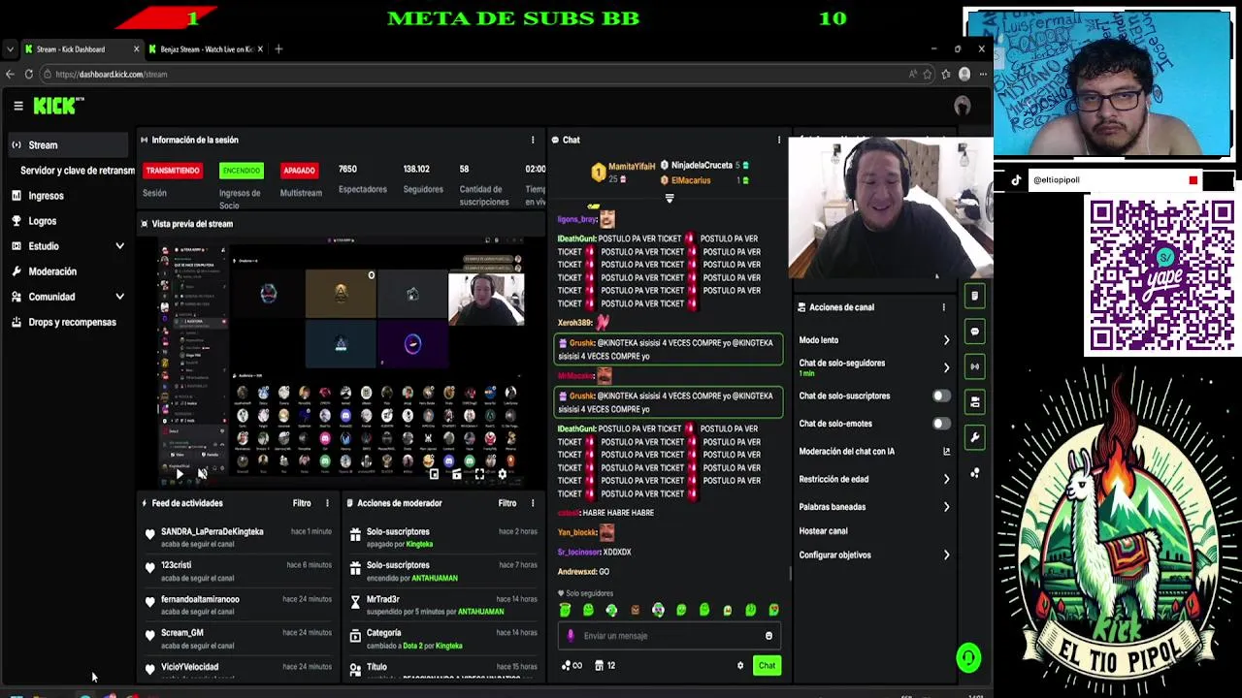Viewport: 1242px width, 698px height.
Task: Toggle Chat de solo-suscriptores switch
Action: [x=941, y=396]
